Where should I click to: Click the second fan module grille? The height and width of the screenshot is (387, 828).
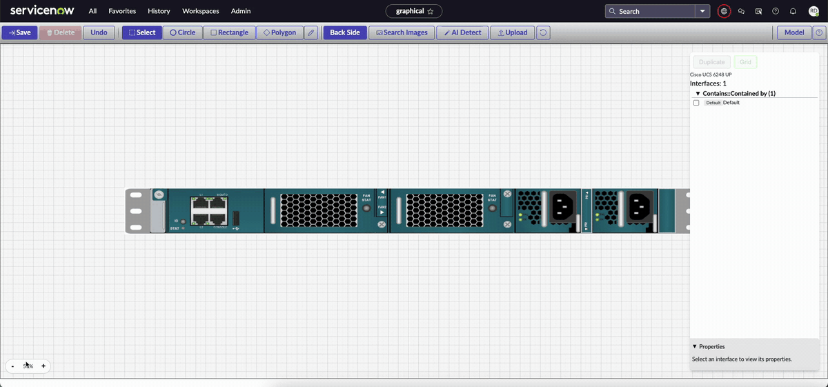(x=444, y=210)
